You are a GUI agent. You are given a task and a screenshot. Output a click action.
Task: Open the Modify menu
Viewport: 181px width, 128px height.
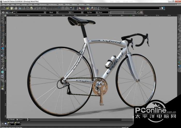click(61, 4)
